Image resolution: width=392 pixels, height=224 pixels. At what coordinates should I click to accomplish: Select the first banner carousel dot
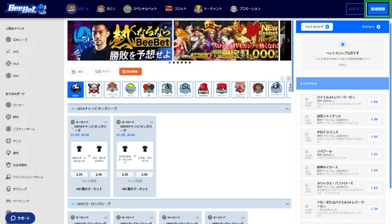coord(170,63)
